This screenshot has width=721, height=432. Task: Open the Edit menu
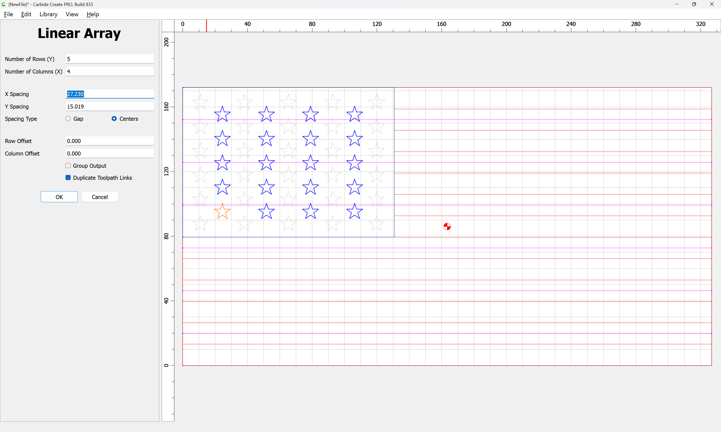click(x=26, y=14)
